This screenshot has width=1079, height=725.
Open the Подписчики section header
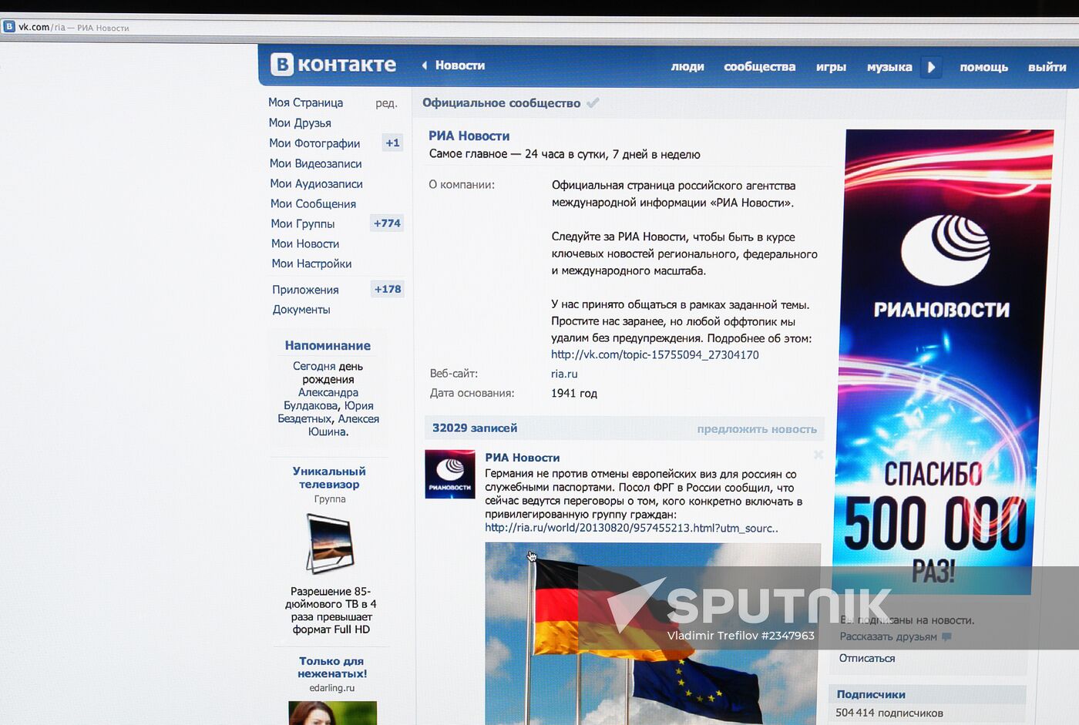[871, 694]
